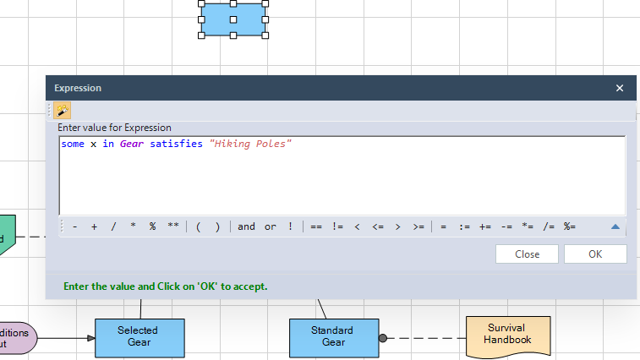Screen dimensions: 640x360
Task: Click OK to accept the expression
Action: (595, 254)
